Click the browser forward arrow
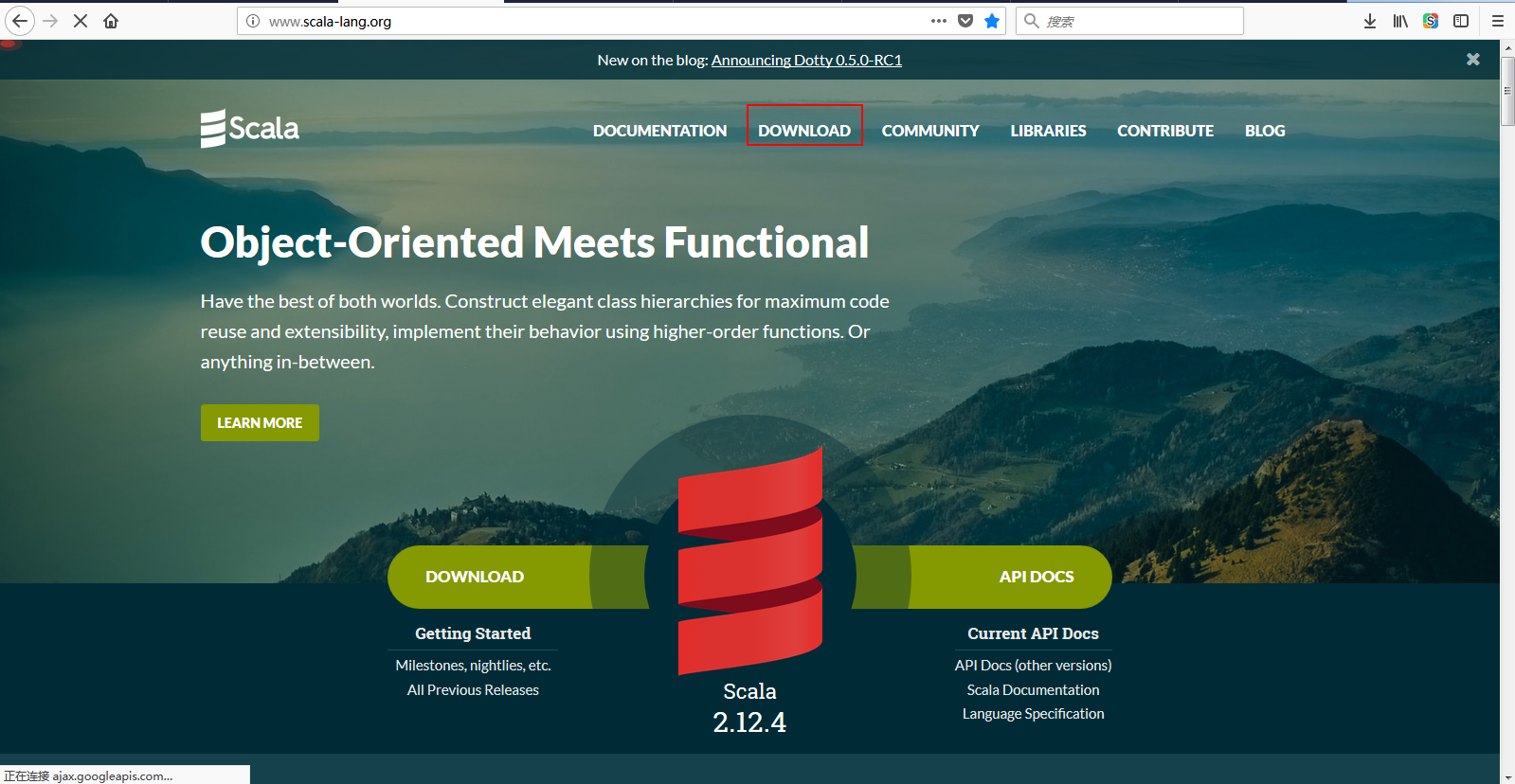Image resolution: width=1515 pixels, height=784 pixels. click(x=51, y=21)
